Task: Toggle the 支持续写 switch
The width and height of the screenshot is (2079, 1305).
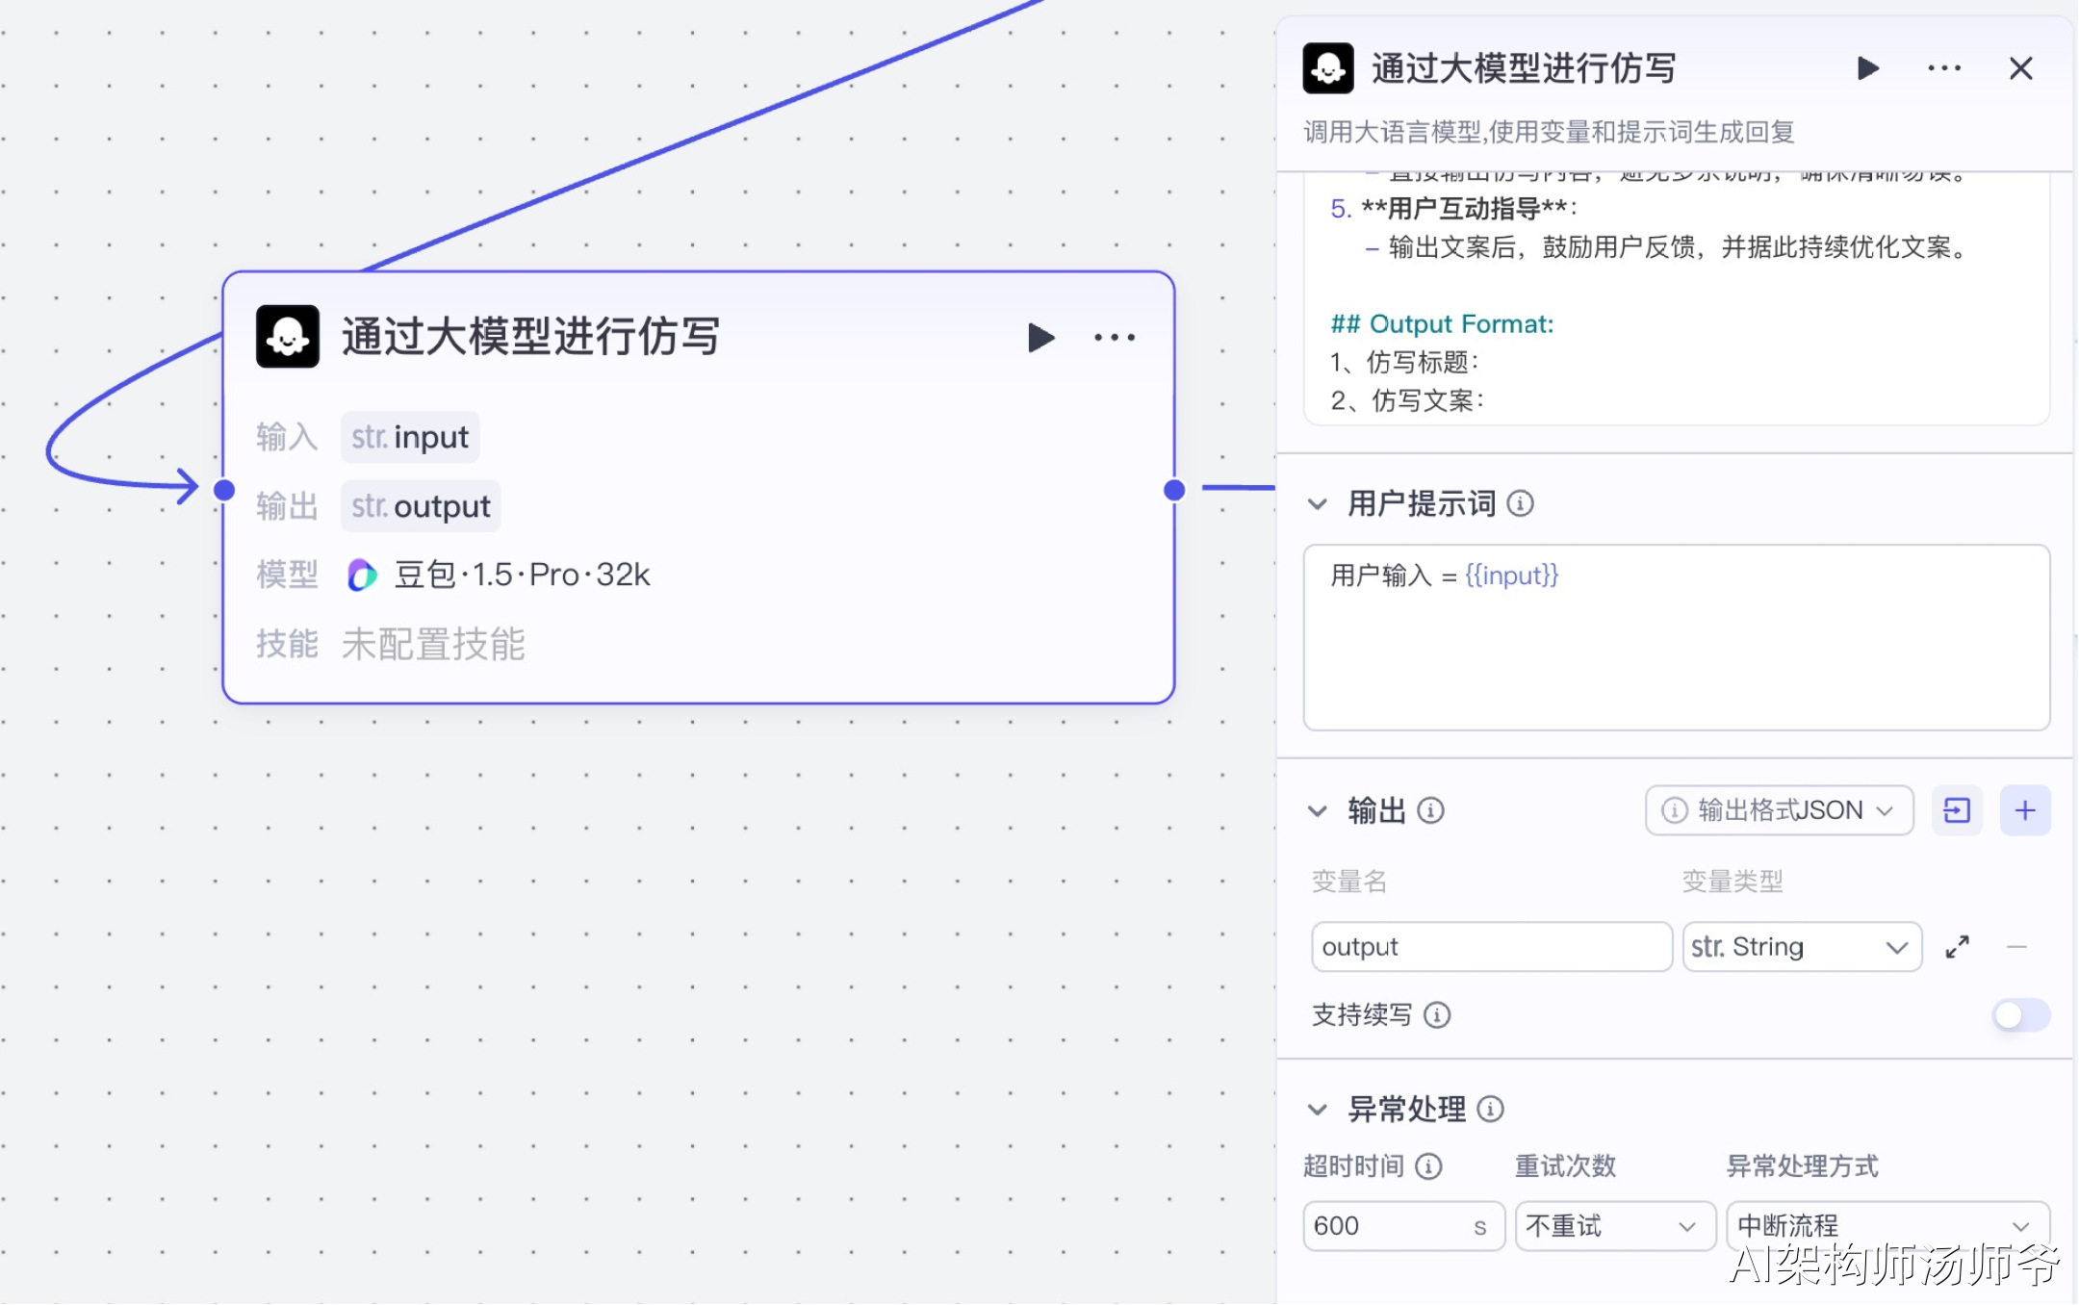Action: pos(2020,1014)
